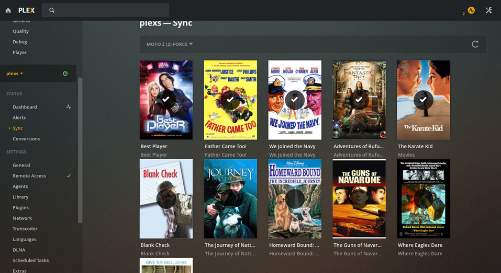Click the Blank Check title link
Viewport: 501px width, 273px height.
(155, 245)
